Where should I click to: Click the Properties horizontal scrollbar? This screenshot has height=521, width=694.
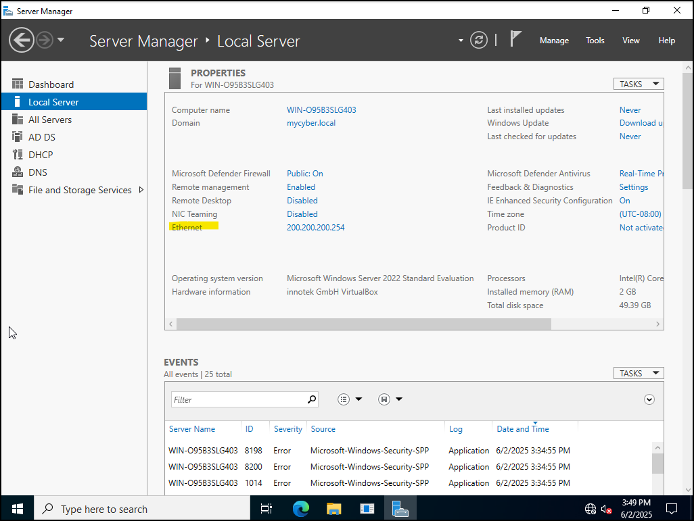(365, 324)
